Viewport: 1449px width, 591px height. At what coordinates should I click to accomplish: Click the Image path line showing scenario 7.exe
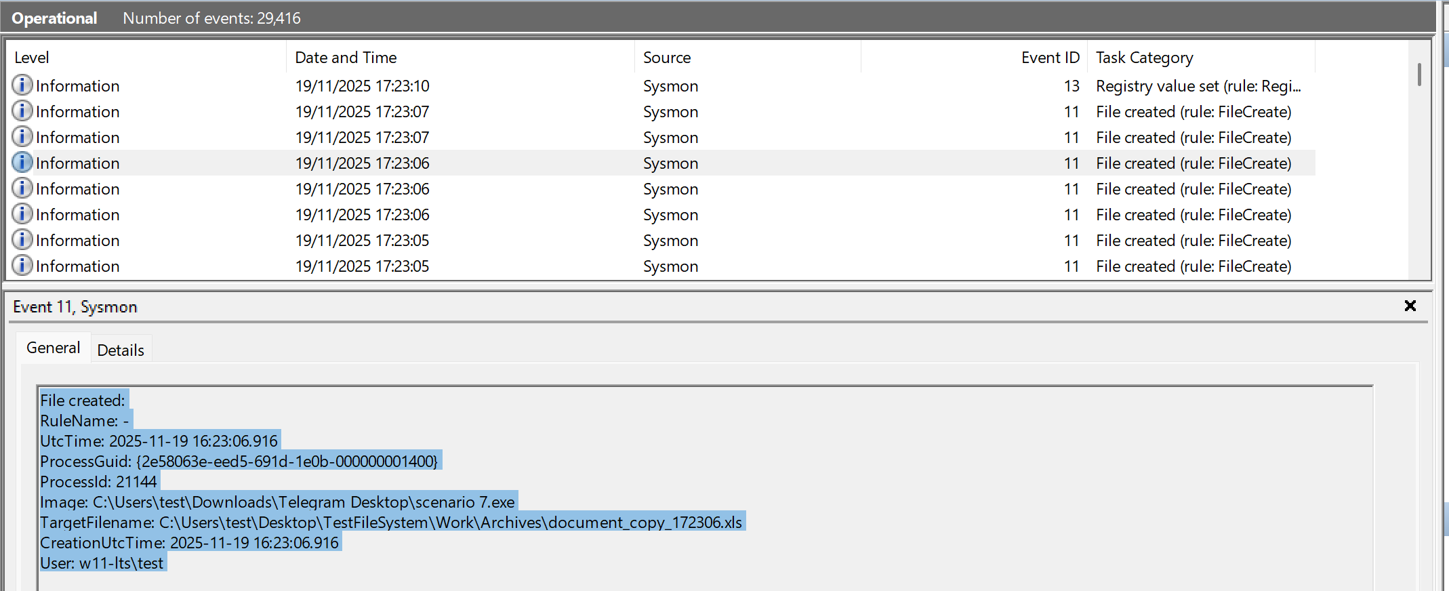coord(277,502)
